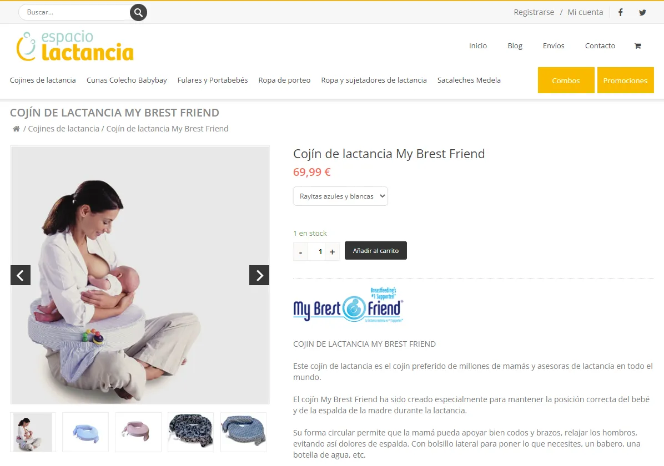The height and width of the screenshot is (466, 664).
Task: Click the Espacio Lactancia logo
Action: click(x=75, y=45)
